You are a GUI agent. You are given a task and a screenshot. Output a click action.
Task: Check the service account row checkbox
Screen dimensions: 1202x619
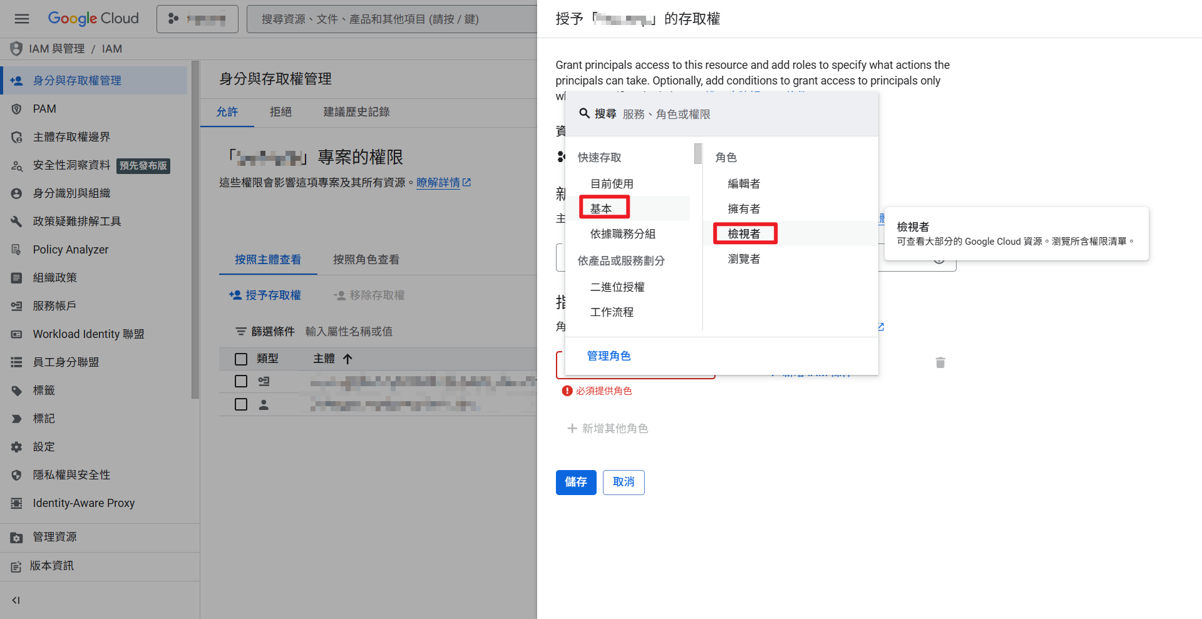pyautogui.click(x=241, y=381)
